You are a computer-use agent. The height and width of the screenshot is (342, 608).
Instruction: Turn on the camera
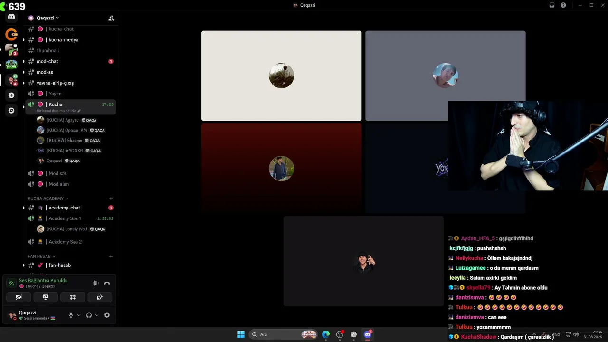[19, 297]
